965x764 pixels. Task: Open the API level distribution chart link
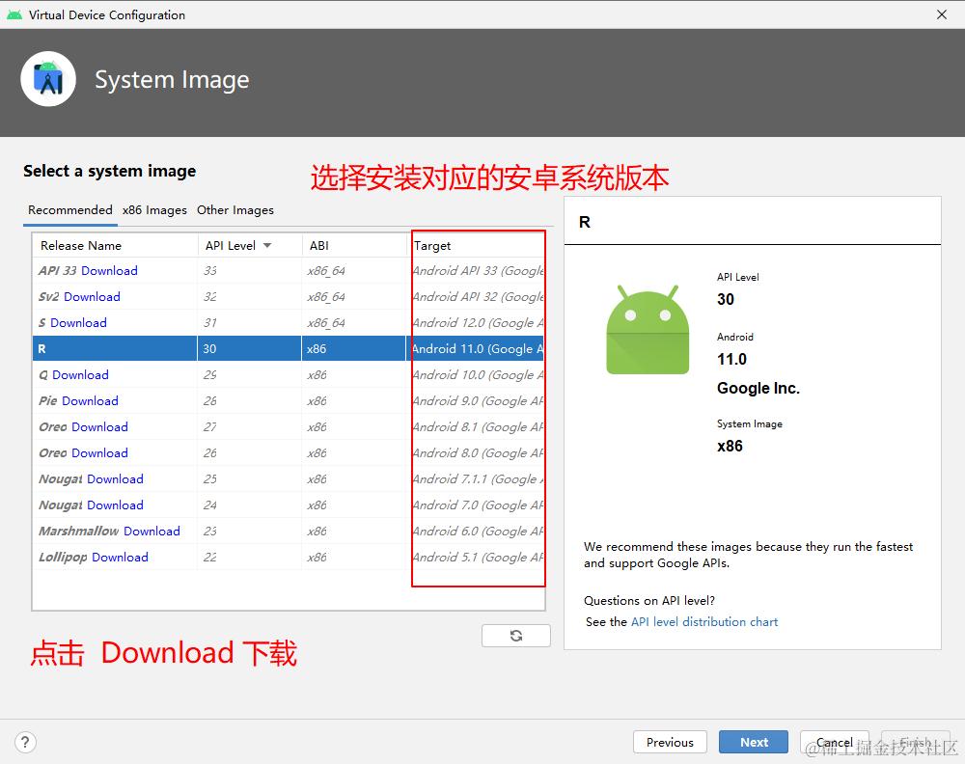[704, 622]
